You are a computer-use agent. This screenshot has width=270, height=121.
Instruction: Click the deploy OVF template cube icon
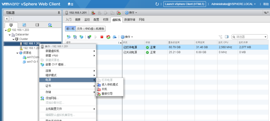(x=81, y=37)
